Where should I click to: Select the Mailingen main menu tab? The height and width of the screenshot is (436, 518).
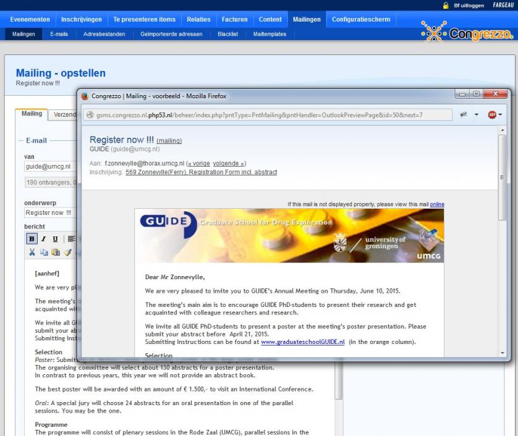coord(307,20)
